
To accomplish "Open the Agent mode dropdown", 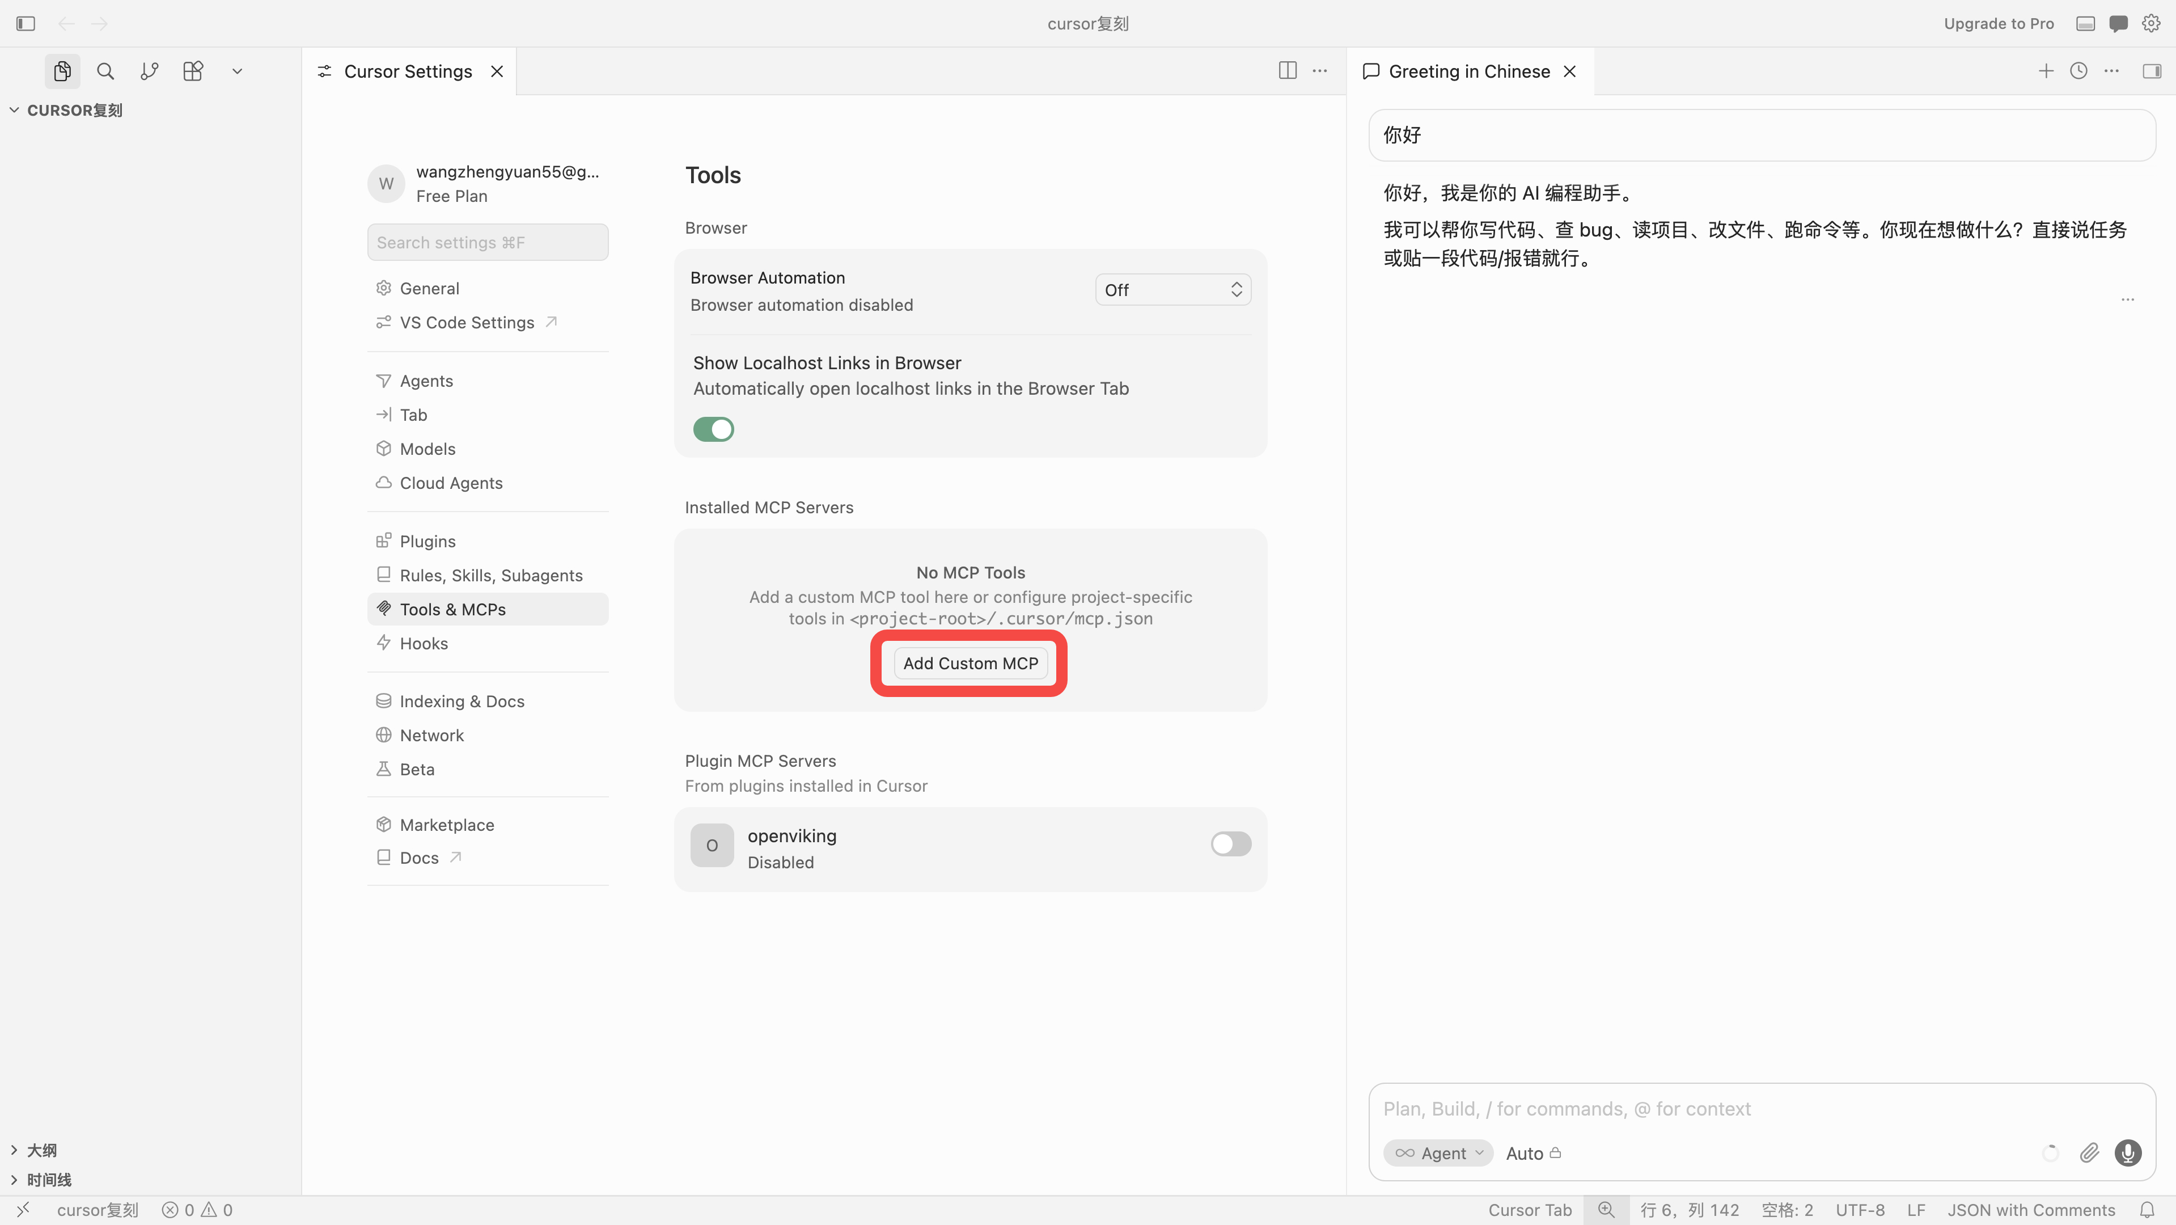I will tap(1438, 1152).
